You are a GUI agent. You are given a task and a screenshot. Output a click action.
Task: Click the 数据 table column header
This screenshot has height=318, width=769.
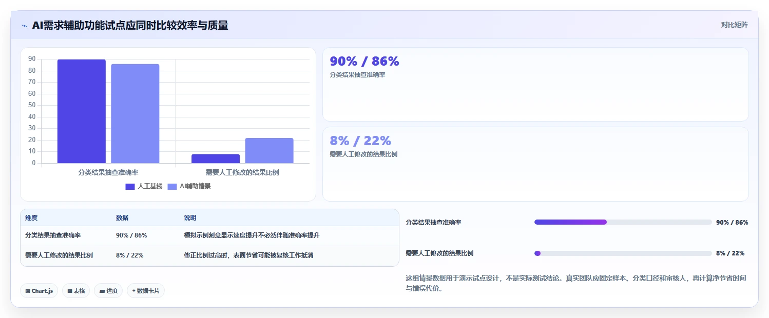[122, 218]
